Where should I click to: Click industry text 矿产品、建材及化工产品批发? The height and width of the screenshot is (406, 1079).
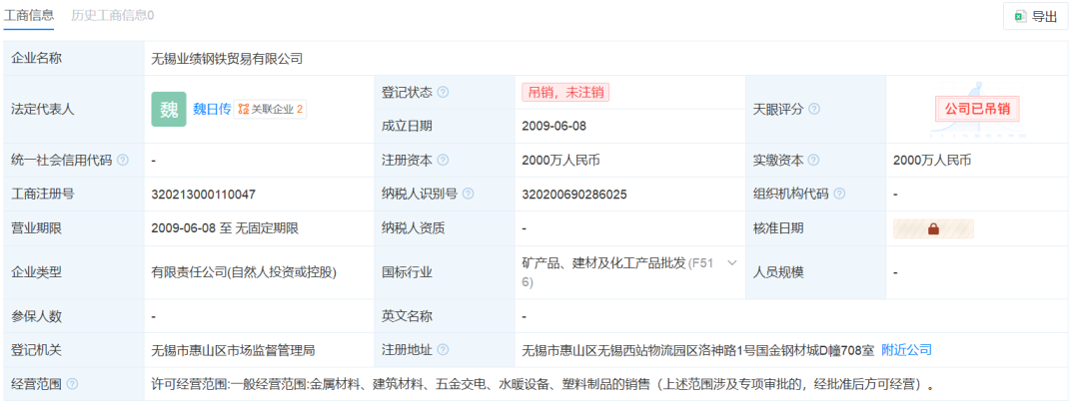coord(604,263)
